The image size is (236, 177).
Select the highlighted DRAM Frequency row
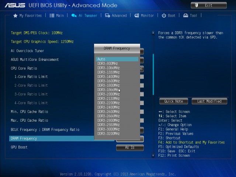point(52,139)
